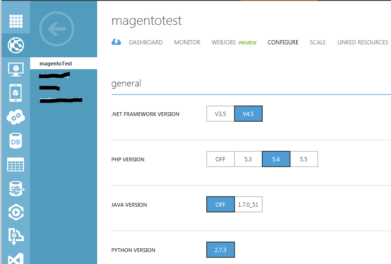Set .NET Framework version to V4.5
Image resolution: width=391 pixels, height=264 pixels.
248,114
